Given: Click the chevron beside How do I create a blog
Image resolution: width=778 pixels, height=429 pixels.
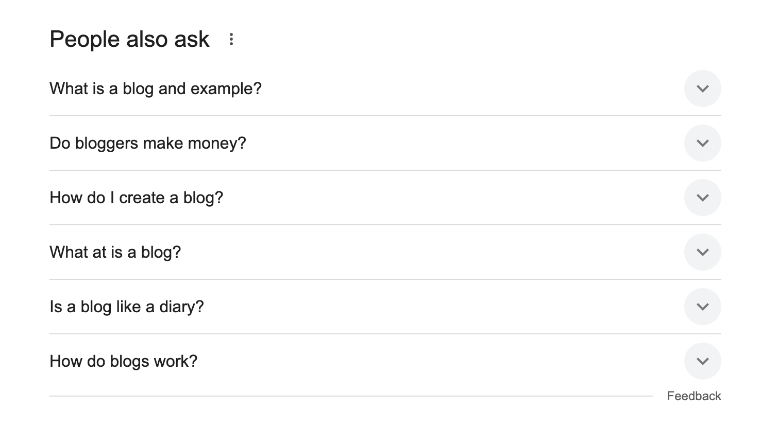Looking at the screenshot, I should tap(702, 198).
